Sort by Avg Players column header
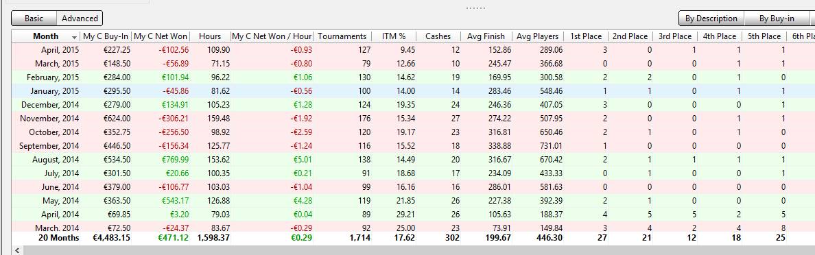Viewport: 815px width, 255px height. (x=537, y=36)
